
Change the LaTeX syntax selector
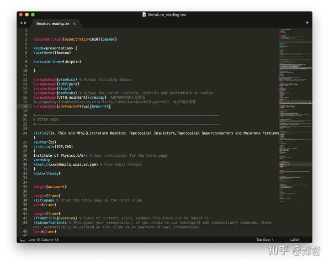click(295, 239)
